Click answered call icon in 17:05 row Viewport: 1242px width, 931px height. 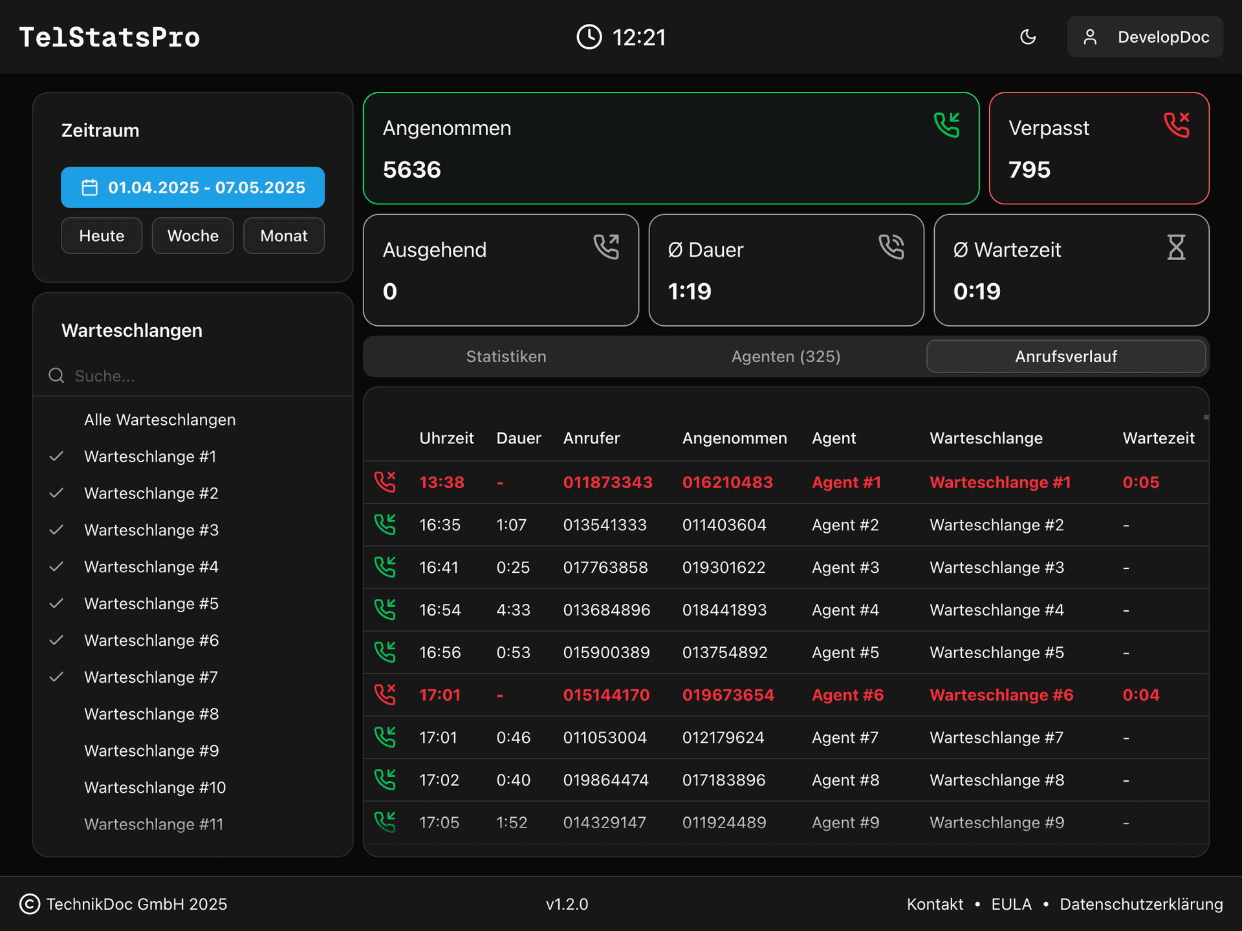tap(385, 822)
